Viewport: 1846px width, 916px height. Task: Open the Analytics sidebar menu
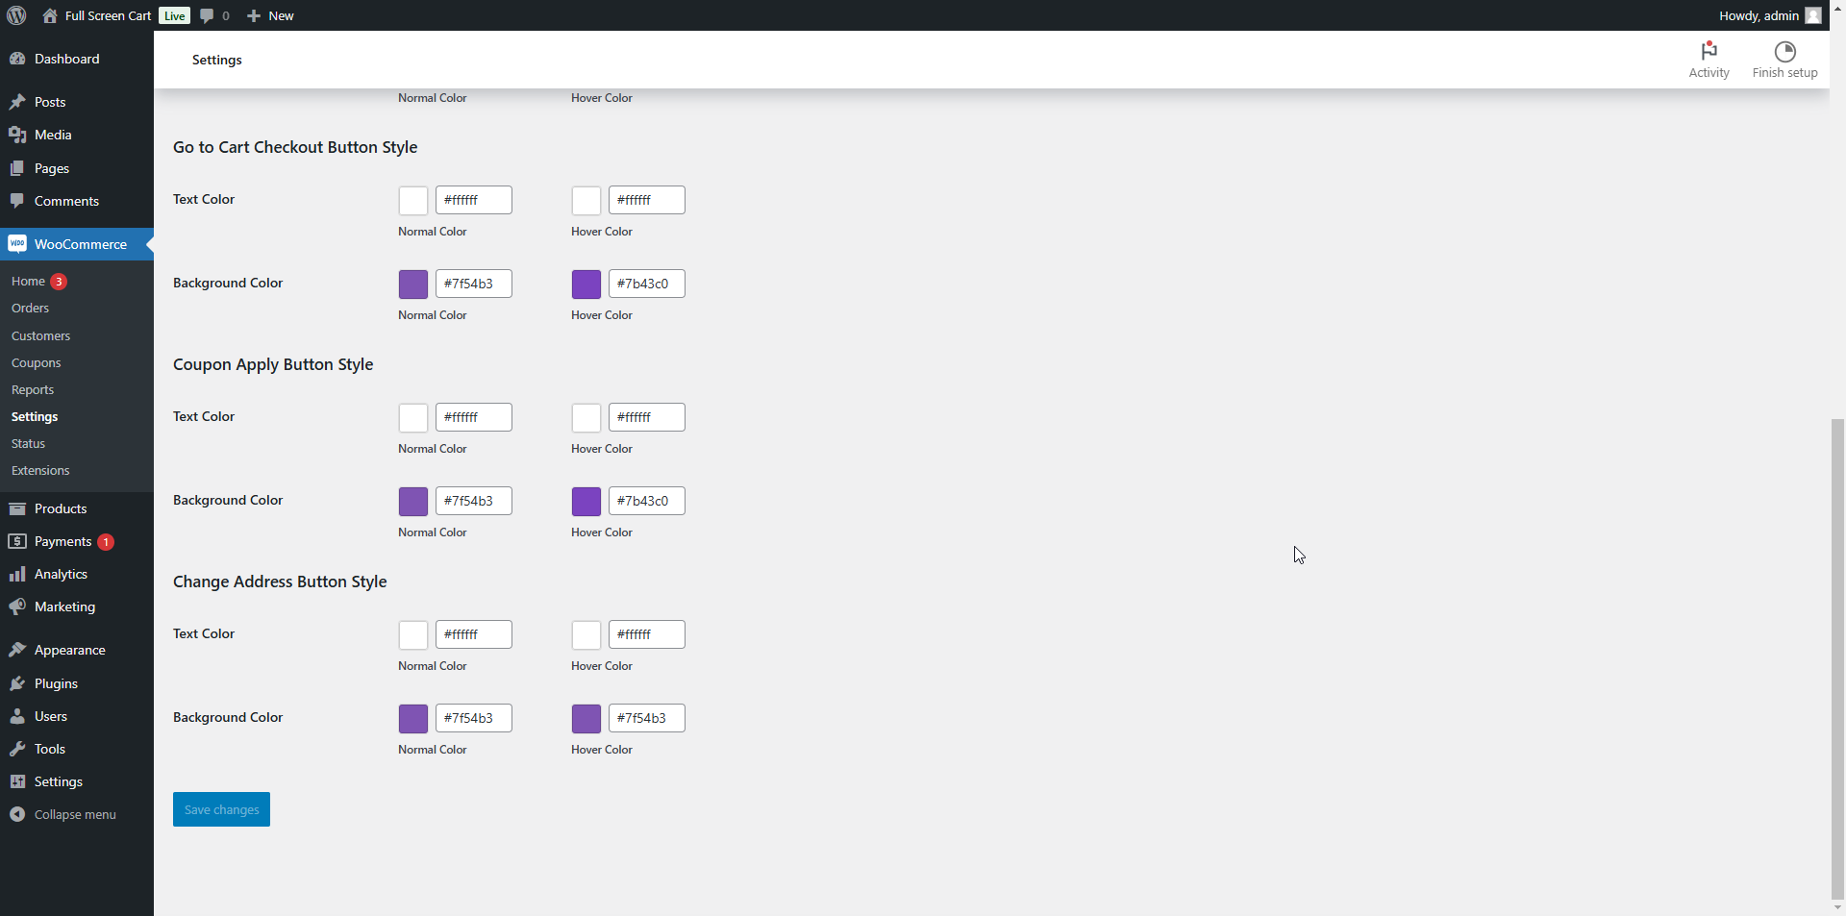(x=61, y=574)
